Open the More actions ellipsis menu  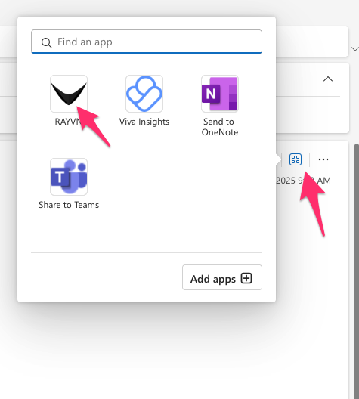[x=323, y=159]
